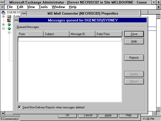161x121 pixels.
Task: Click the 5 Connector(s) status bar text
Action: pos(10,119)
